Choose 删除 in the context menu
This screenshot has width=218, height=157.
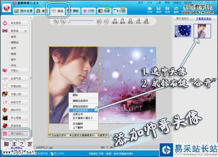coord(83,95)
